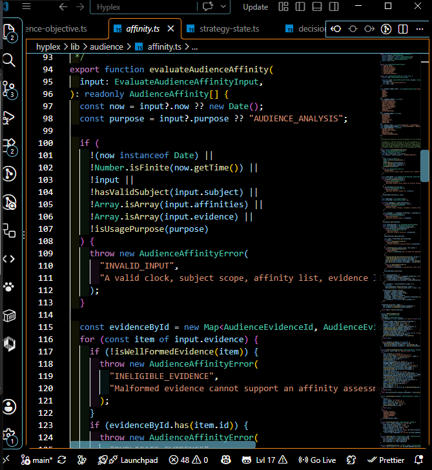Viewport: 432px width, 470px height.
Task: Open the Extensions view in activity bar
Action: click(x=10, y=147)
